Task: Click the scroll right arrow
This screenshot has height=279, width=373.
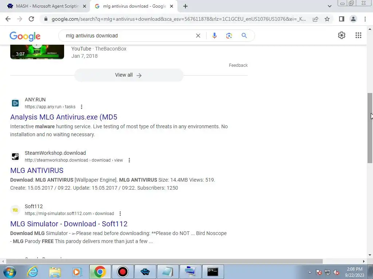Action: point(364,262)
